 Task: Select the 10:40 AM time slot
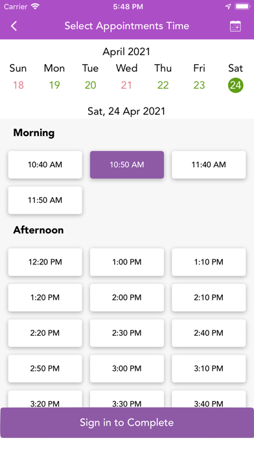(x=45, y=165)
